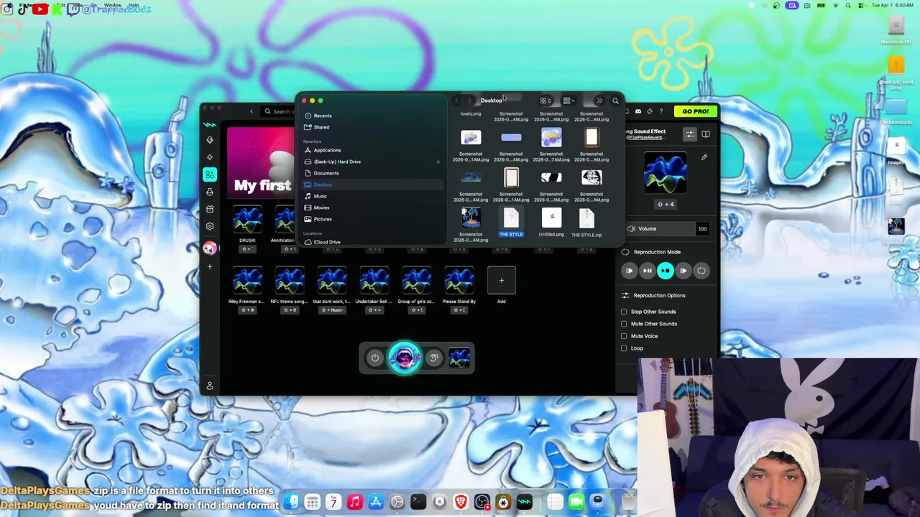Open the Voicemod lightning sidebar icon
This screenshot has height=517, width=920.
(x=210, y=157)
